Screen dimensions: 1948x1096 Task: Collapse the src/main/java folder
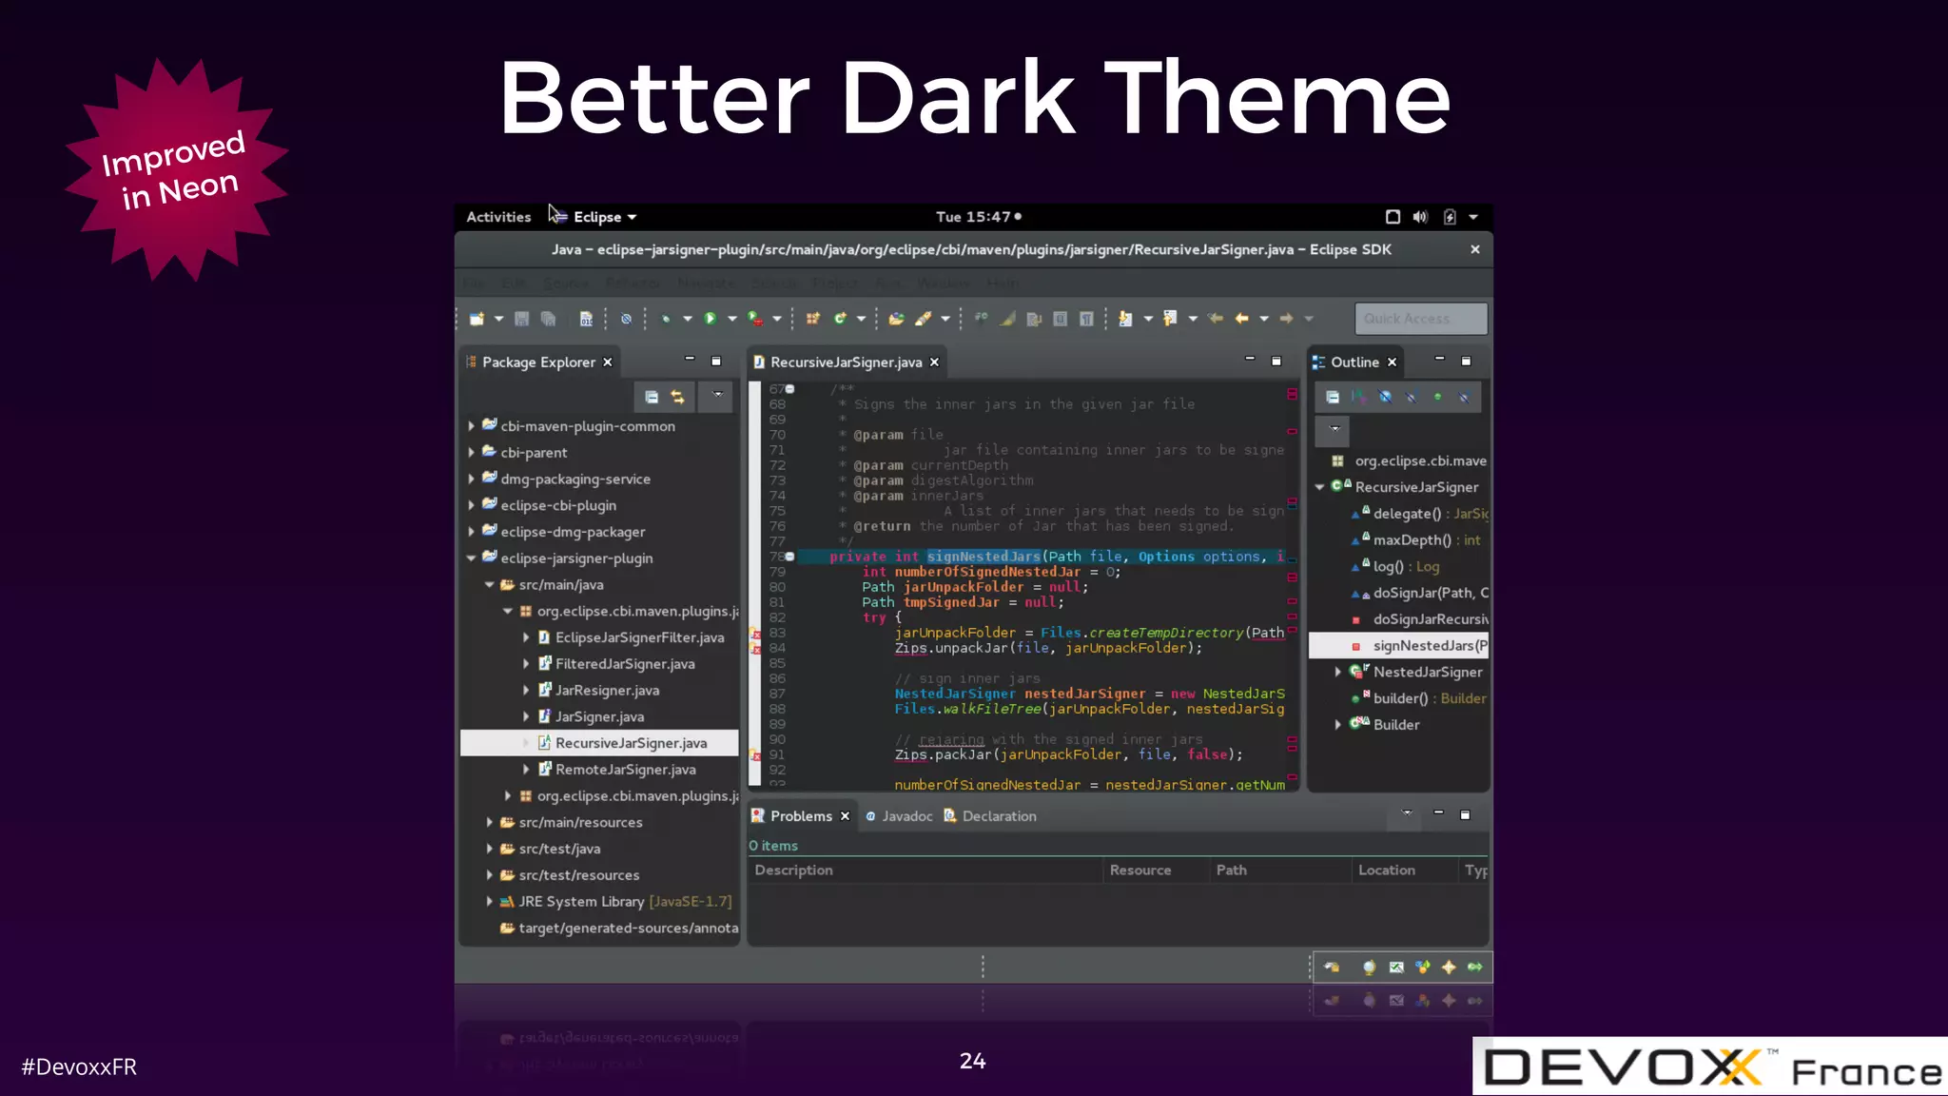click(489, 585)
